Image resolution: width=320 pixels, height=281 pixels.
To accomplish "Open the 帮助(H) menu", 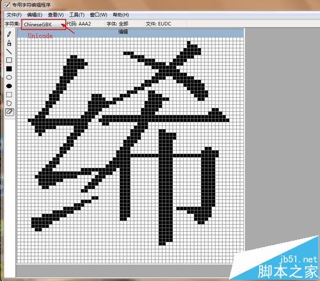I will [x=121, y=15].
